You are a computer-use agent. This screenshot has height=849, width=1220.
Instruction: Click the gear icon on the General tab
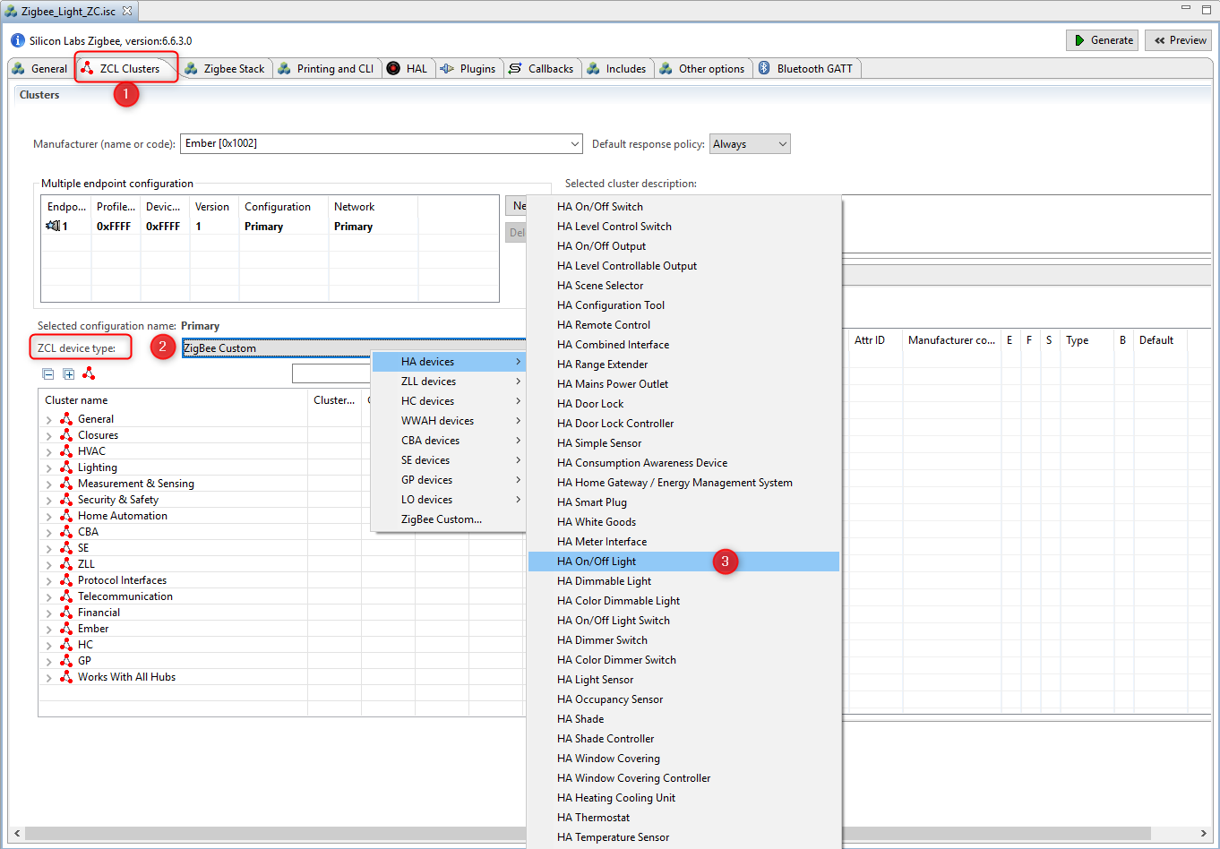[19, 69]
